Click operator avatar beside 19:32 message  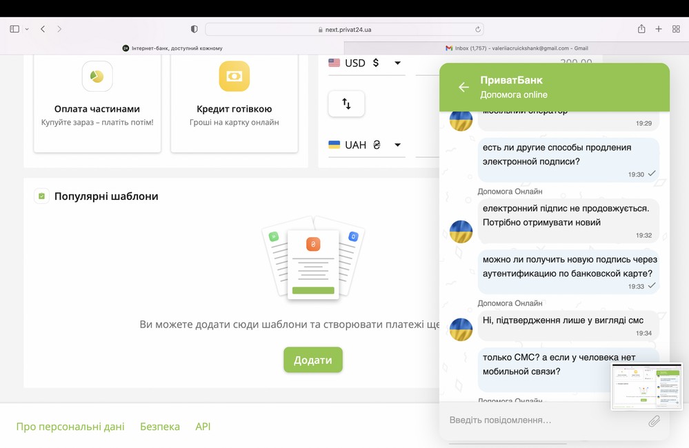tap(461, 232)
